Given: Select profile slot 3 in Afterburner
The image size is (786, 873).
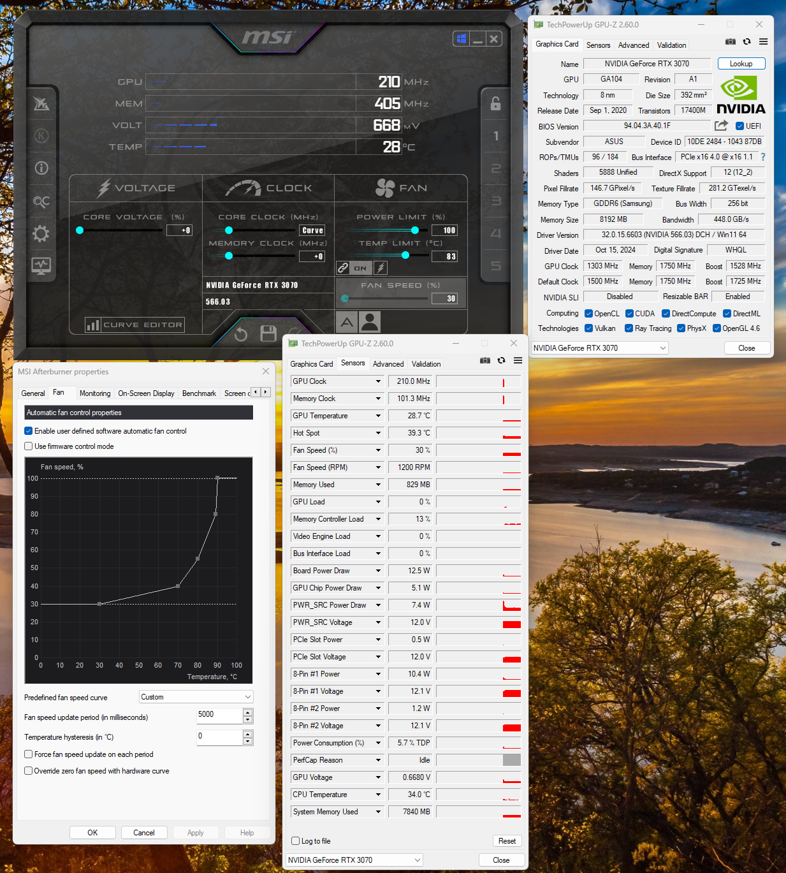Looking at the screenshot, I should tap(495, 201).
